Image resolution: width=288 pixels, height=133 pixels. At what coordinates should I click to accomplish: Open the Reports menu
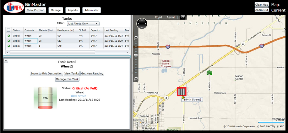click(x=73, y=10)
